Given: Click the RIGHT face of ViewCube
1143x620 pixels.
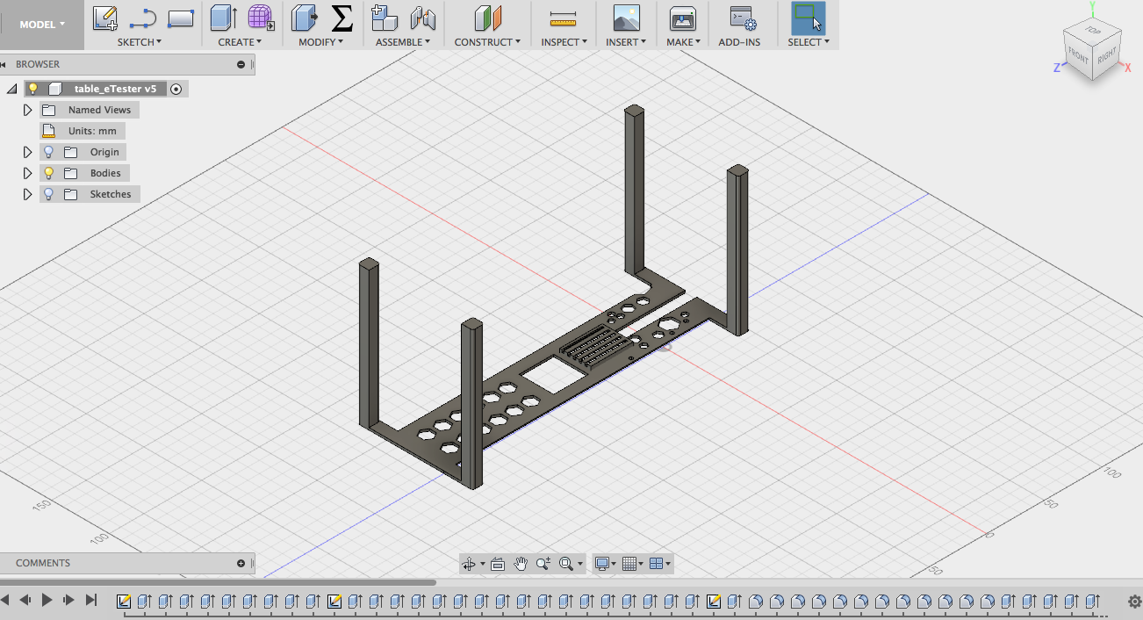Looking at the screenshot, I should (x=1106, y=55).
